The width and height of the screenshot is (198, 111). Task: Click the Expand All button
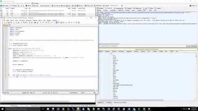(x=101, y=103)
